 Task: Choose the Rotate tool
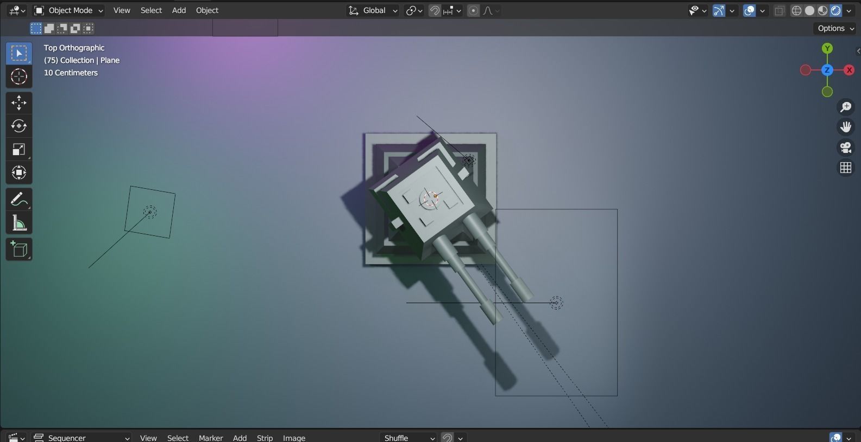click(x=19, y=126)
